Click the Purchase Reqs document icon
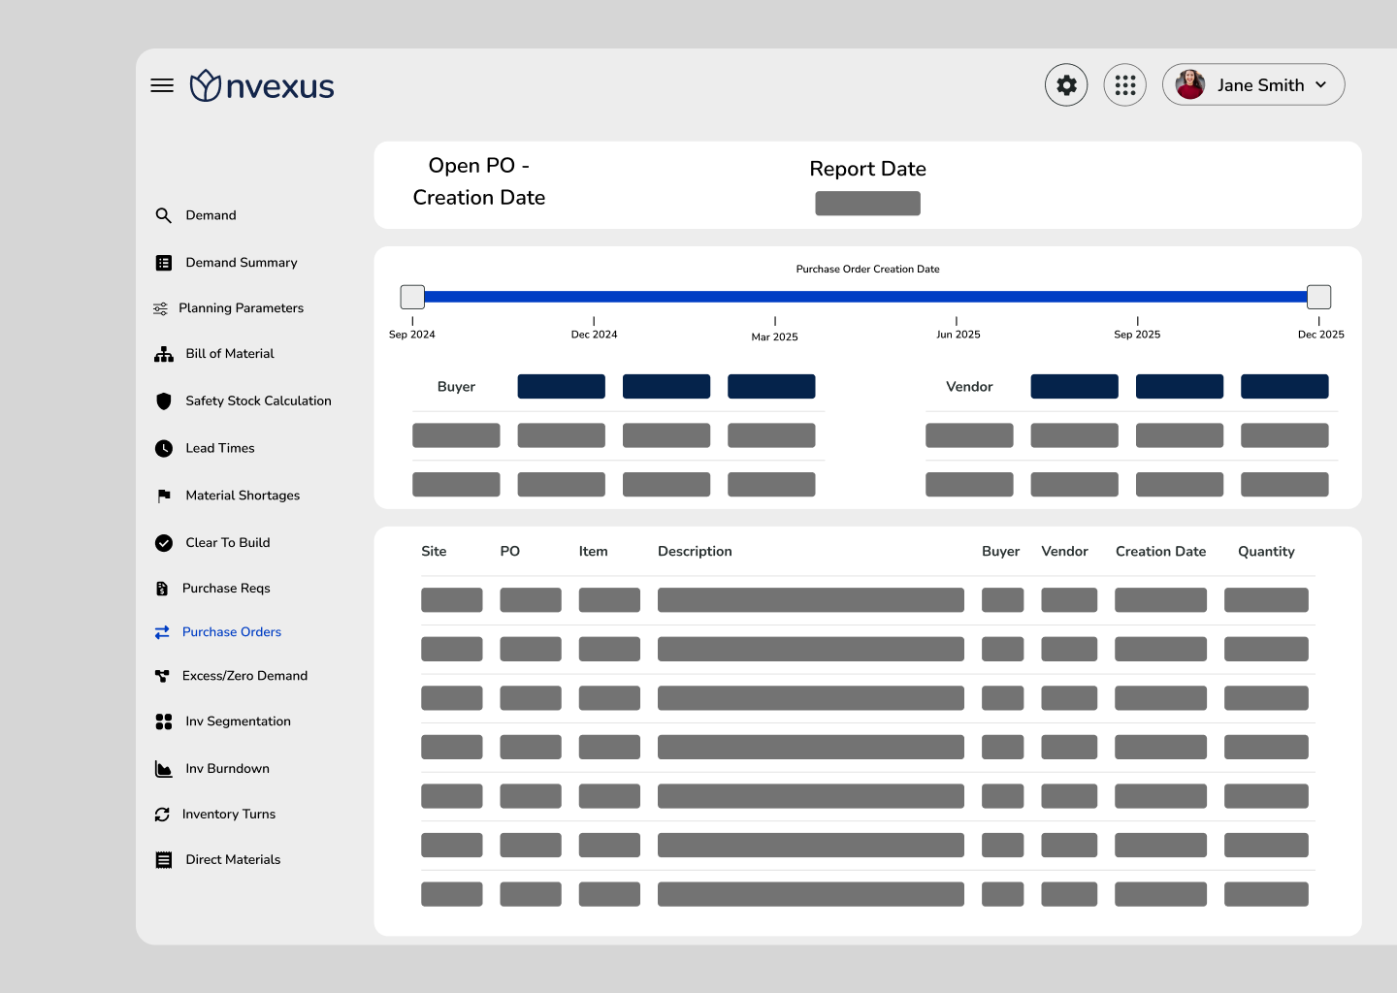This screenshot has width=1397, height=993. [x=162, y=589]
